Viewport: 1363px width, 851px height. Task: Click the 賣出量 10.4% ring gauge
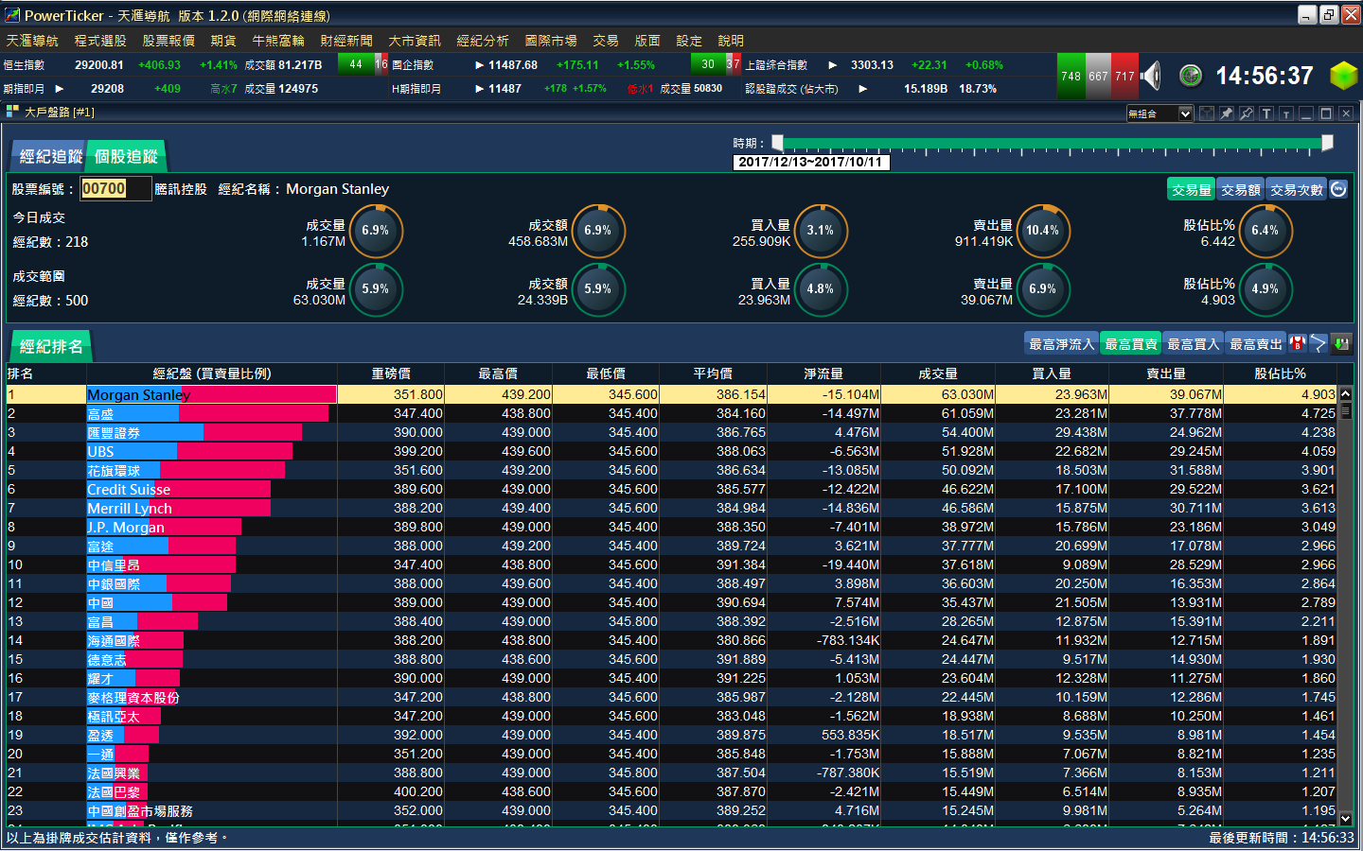[1043, 231]
